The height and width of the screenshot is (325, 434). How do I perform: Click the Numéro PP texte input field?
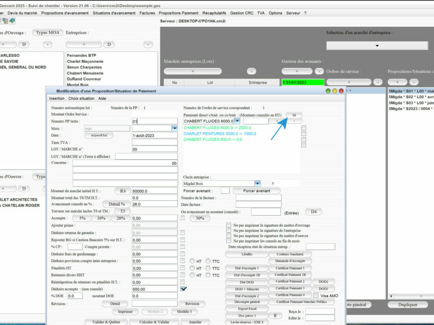tap(154, 121)
